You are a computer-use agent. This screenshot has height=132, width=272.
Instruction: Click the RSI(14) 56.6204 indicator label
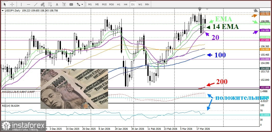point(11,105)
